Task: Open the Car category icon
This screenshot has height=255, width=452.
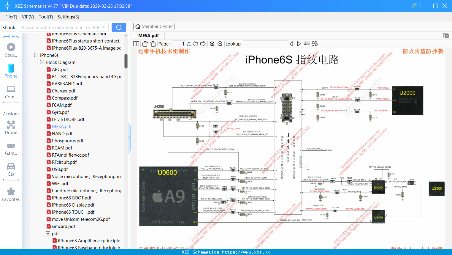Action: point(11,169)
